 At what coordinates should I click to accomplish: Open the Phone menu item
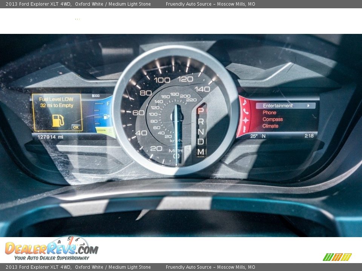[x=269, y=113]
